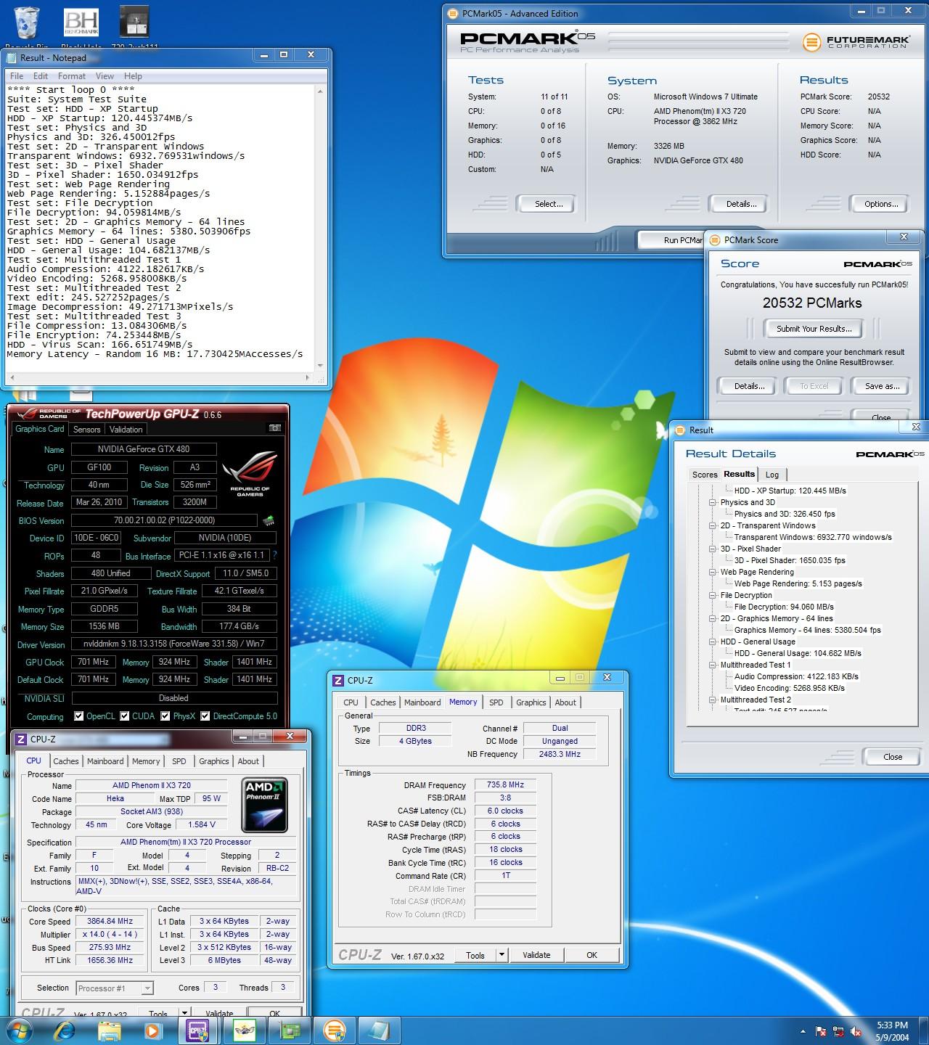Switch to the green graphics card taskbar icon
This screenshot has width=929, height=1045.
point(289,1030)
